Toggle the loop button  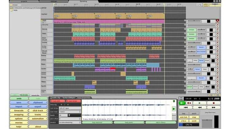[x=184, y=113]
